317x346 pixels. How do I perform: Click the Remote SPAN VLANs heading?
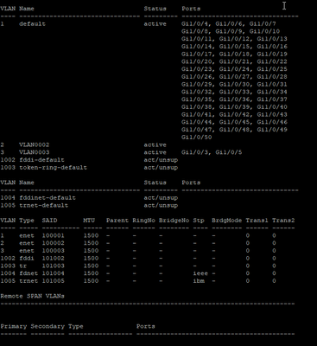pyautogui.click(x=32, y=296)
